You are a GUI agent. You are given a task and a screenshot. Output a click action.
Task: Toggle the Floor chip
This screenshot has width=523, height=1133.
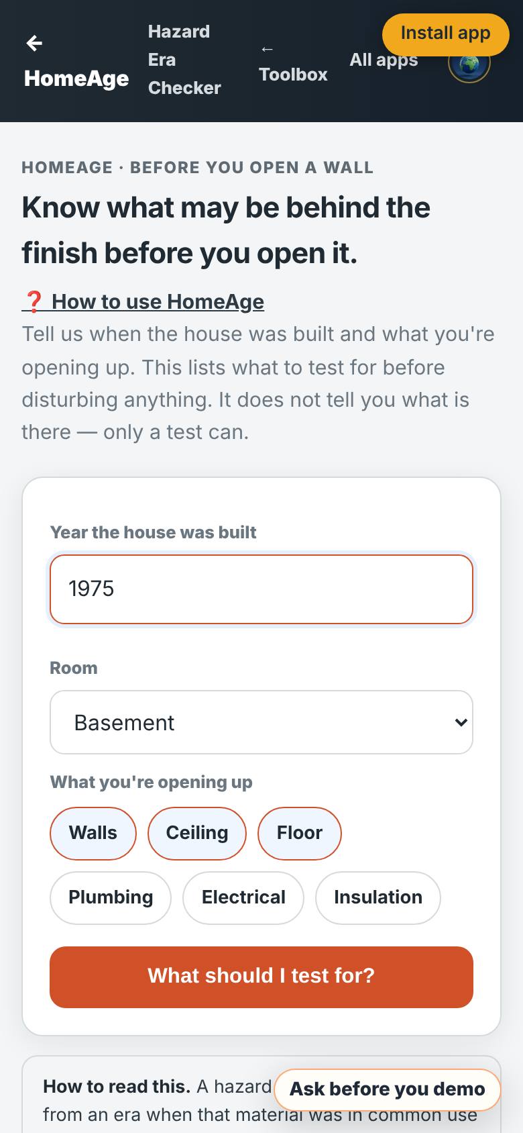[300, 833]
